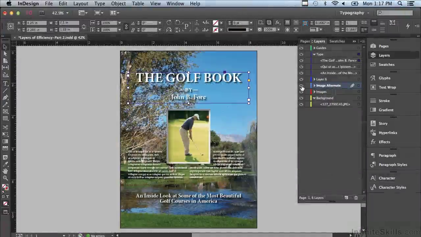The height and width of the screenshot is (237, 421).
Task: Expand the Images layer triangle
Action: point(314,92)
